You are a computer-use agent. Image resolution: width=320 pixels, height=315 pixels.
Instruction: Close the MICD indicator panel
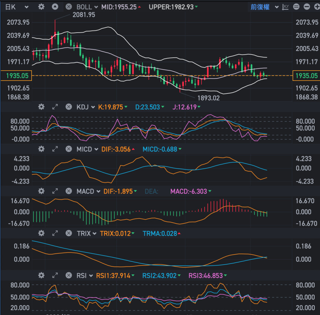[69, 149]
